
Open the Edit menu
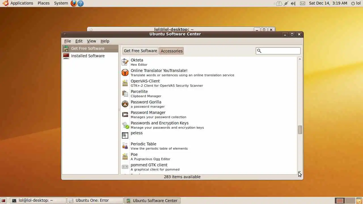tap(79, 41)
